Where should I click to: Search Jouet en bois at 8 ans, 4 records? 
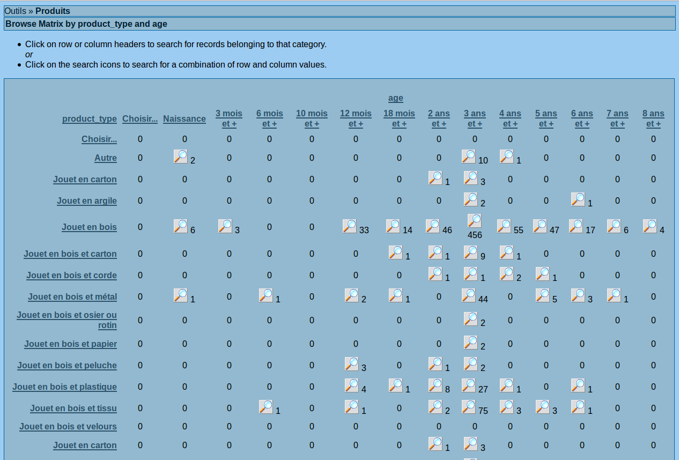(650, 226)
